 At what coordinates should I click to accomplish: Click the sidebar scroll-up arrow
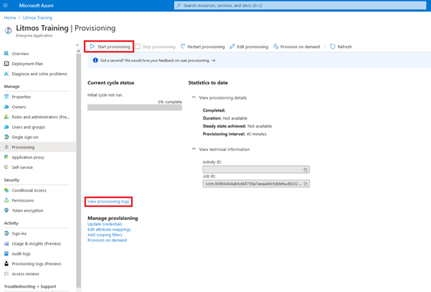(x=79, y=51)
